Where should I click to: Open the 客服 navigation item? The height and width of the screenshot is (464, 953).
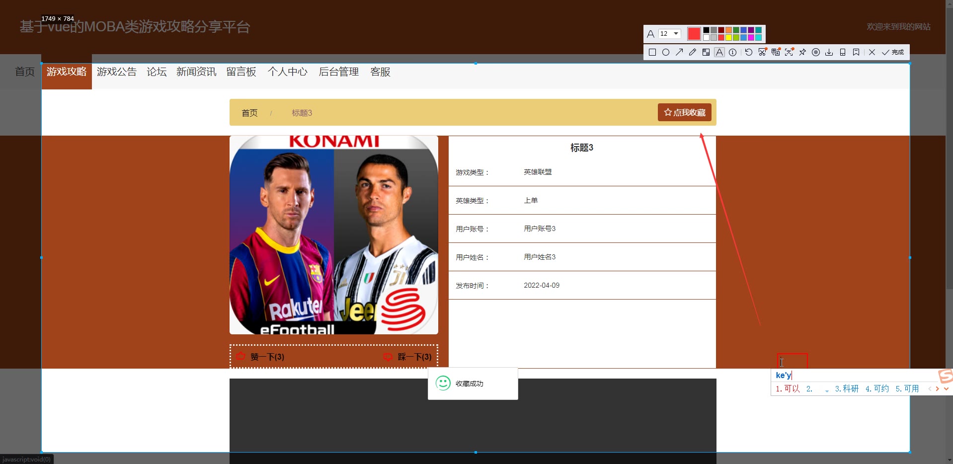[x=381, y=72]
